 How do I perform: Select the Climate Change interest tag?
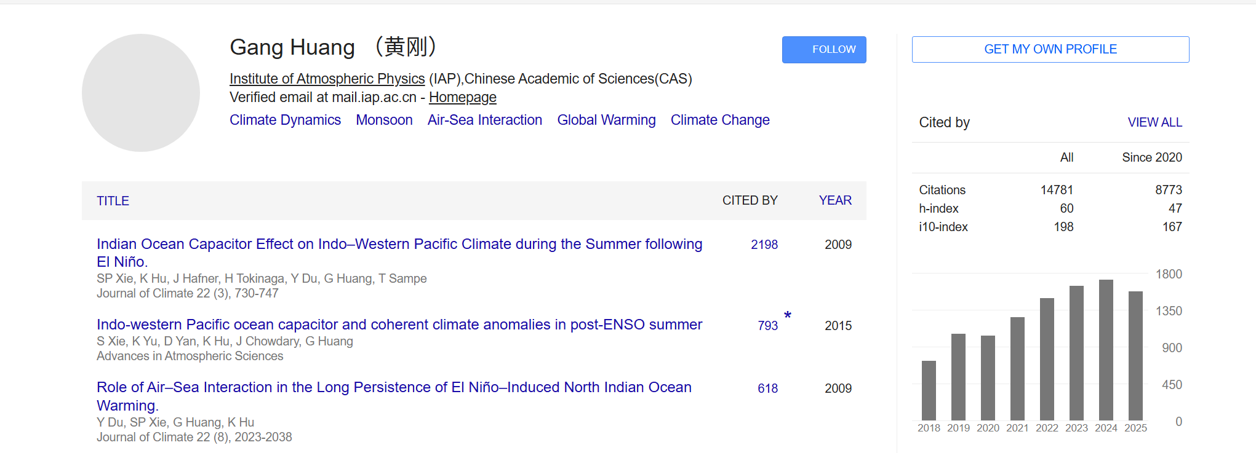[x=720, y=120]
